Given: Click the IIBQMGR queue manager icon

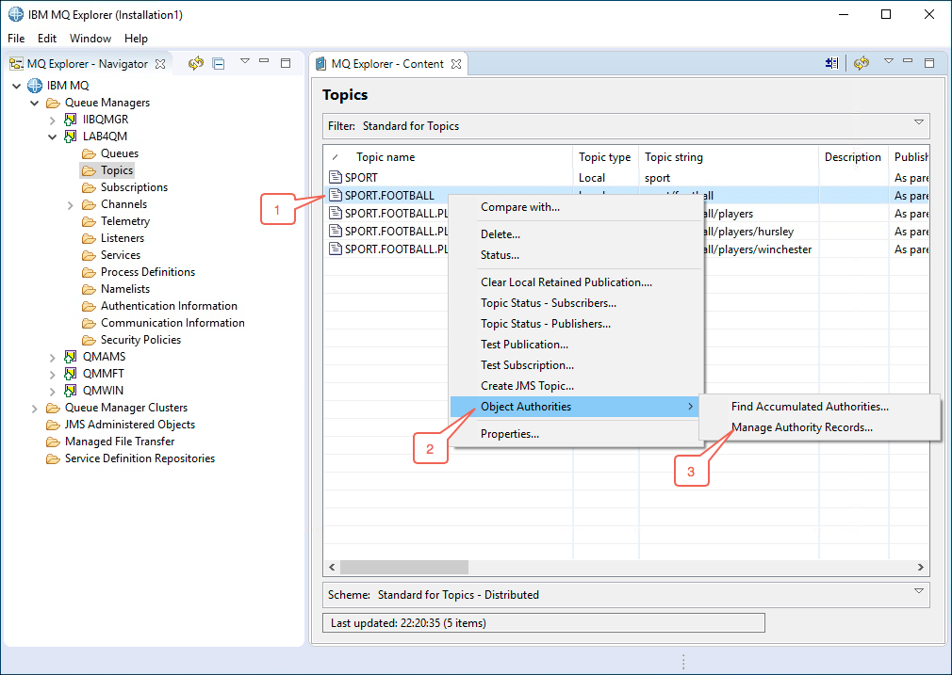Looking at the screenshot, I should (71, 120).
